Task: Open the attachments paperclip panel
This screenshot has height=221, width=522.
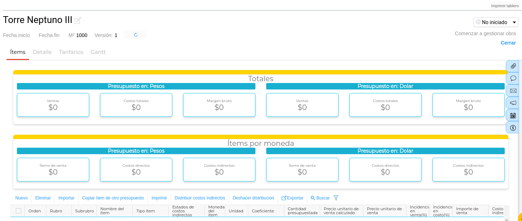Action: [x=513, y=66]
